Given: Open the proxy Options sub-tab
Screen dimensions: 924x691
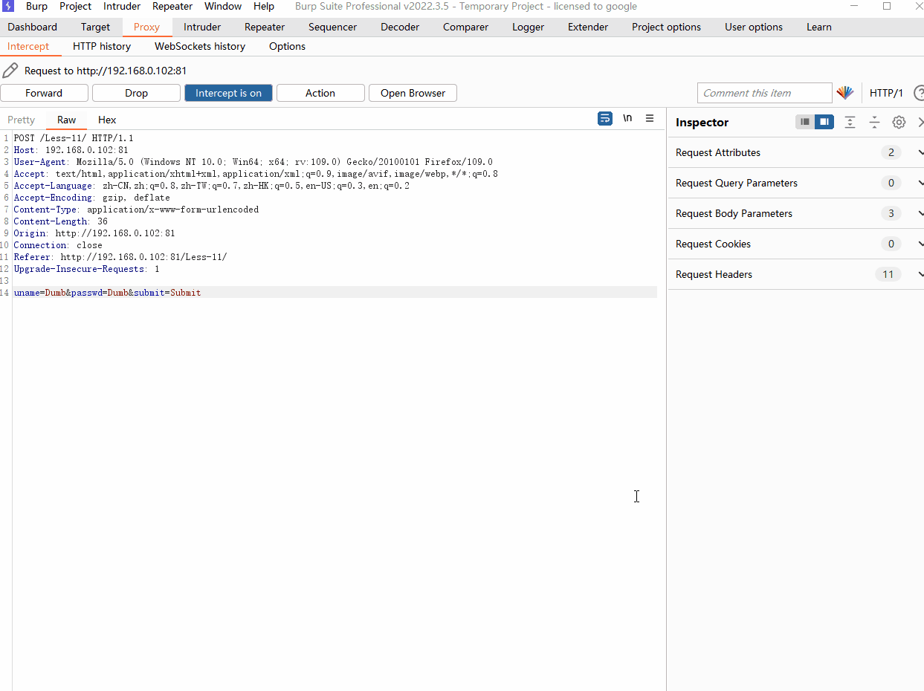Looking at the screenshot, I should (x=287, y=46).
